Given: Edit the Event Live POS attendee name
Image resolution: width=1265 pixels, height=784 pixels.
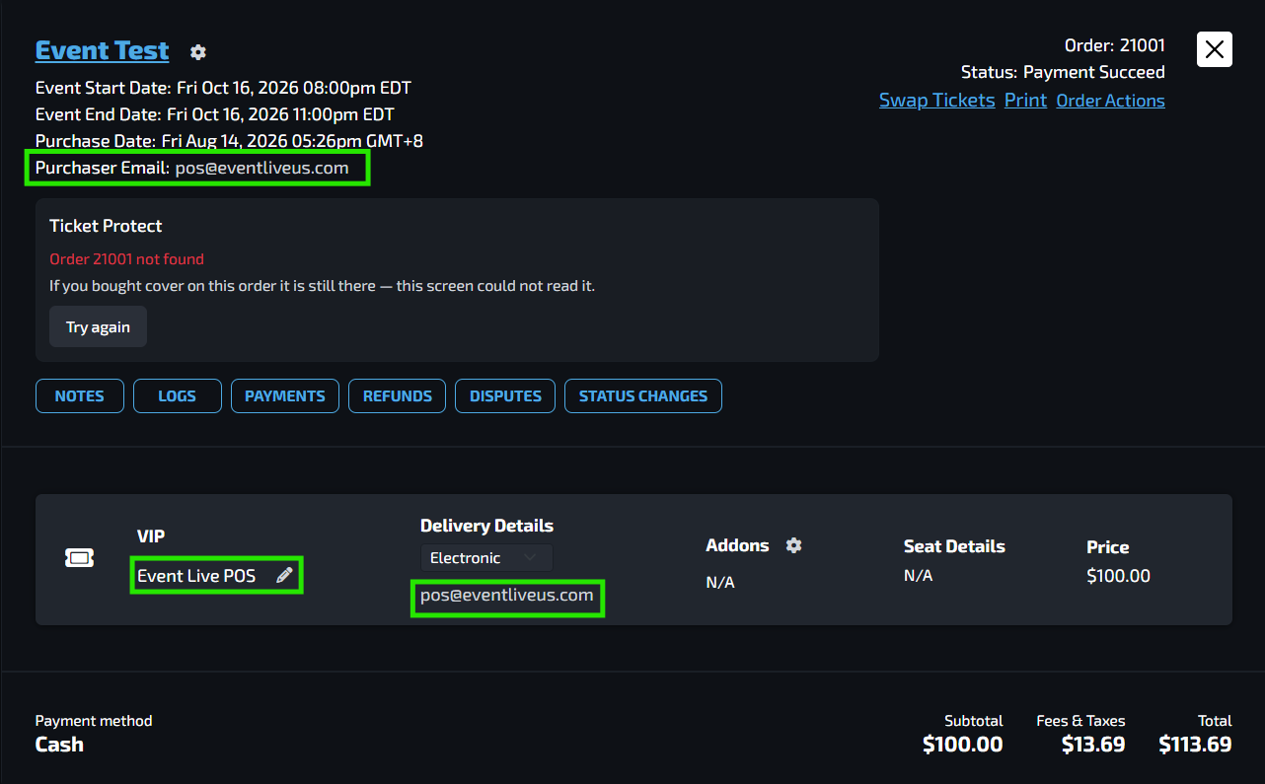Looking at the screenshot, I should pos(285,575).
